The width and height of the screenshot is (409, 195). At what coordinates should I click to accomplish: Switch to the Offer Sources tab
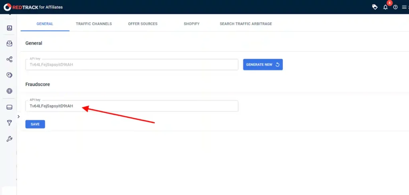[x=143, y=23]
